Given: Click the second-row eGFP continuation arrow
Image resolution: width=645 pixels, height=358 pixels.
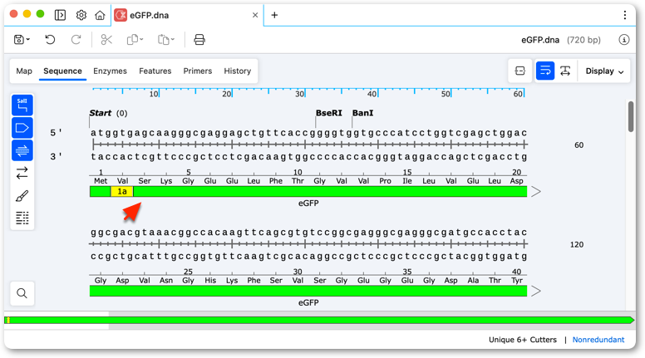Looking at the screenshot, I should pos(535,291).
